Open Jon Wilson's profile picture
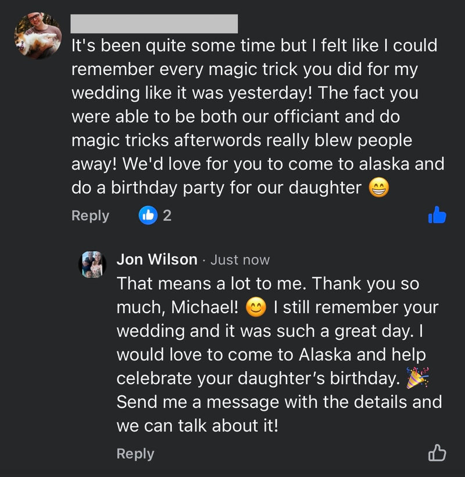 (x=92, y=265)
